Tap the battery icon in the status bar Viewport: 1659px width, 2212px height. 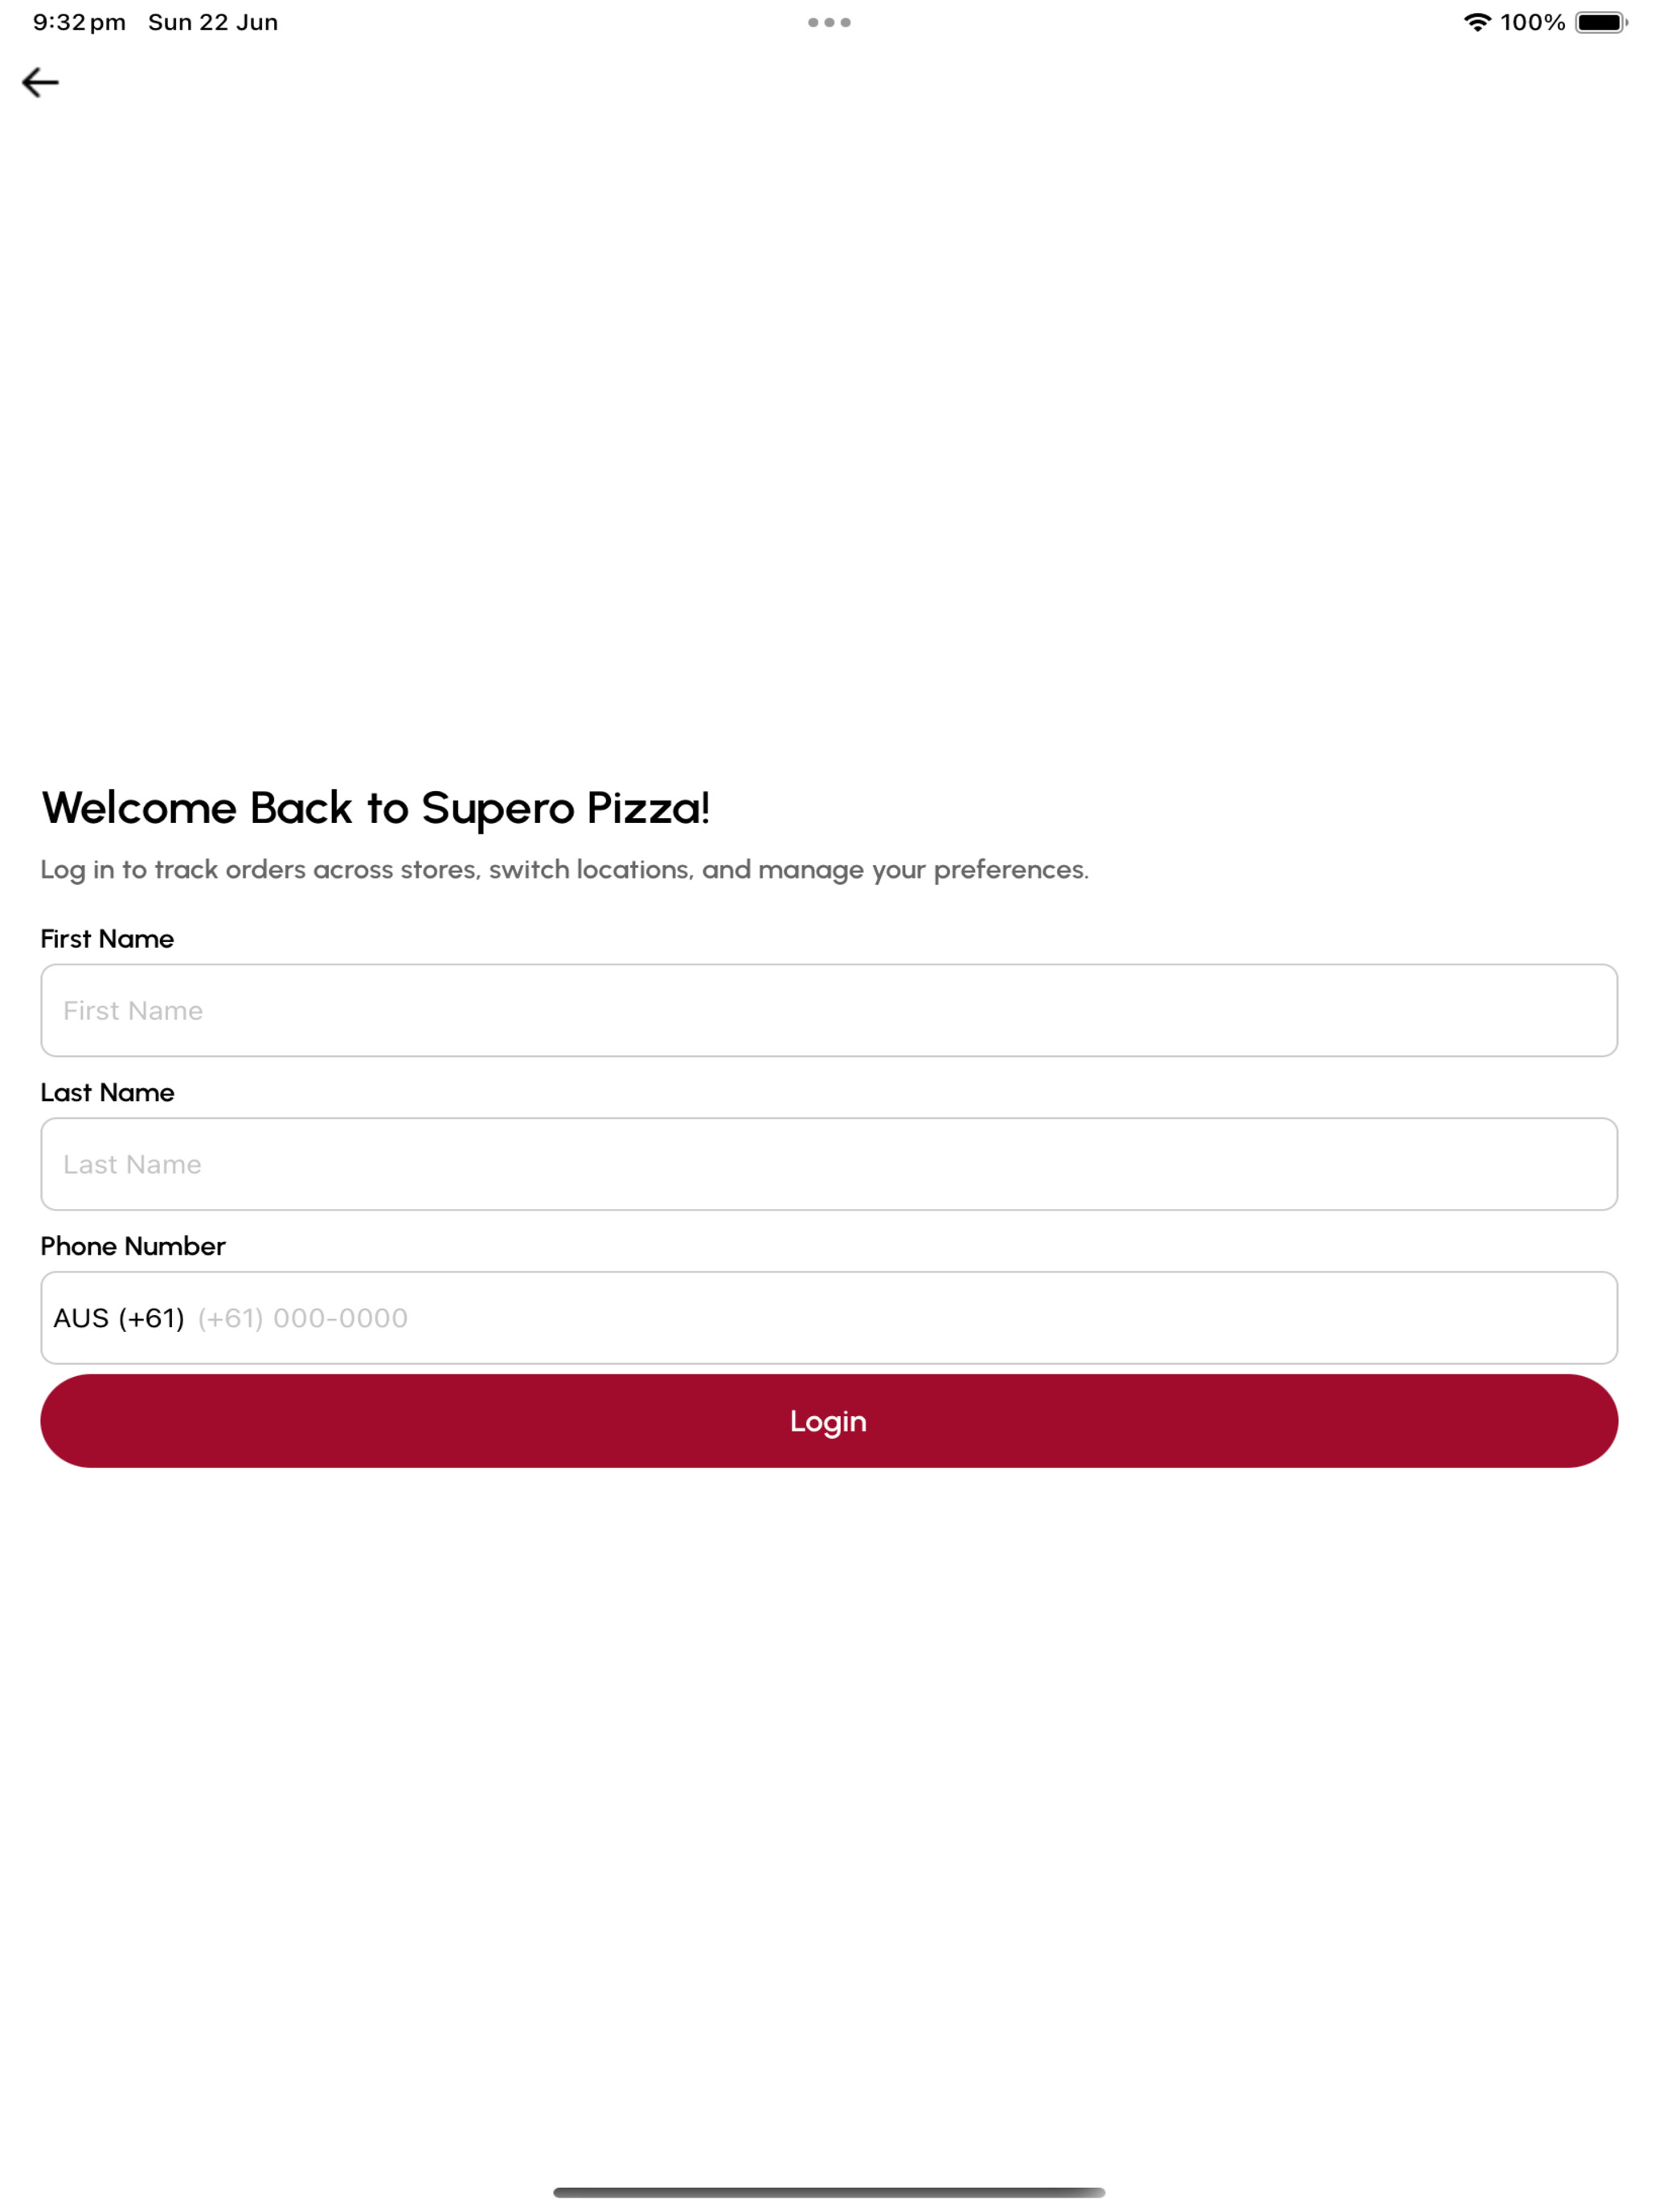tap(1601, 22)
